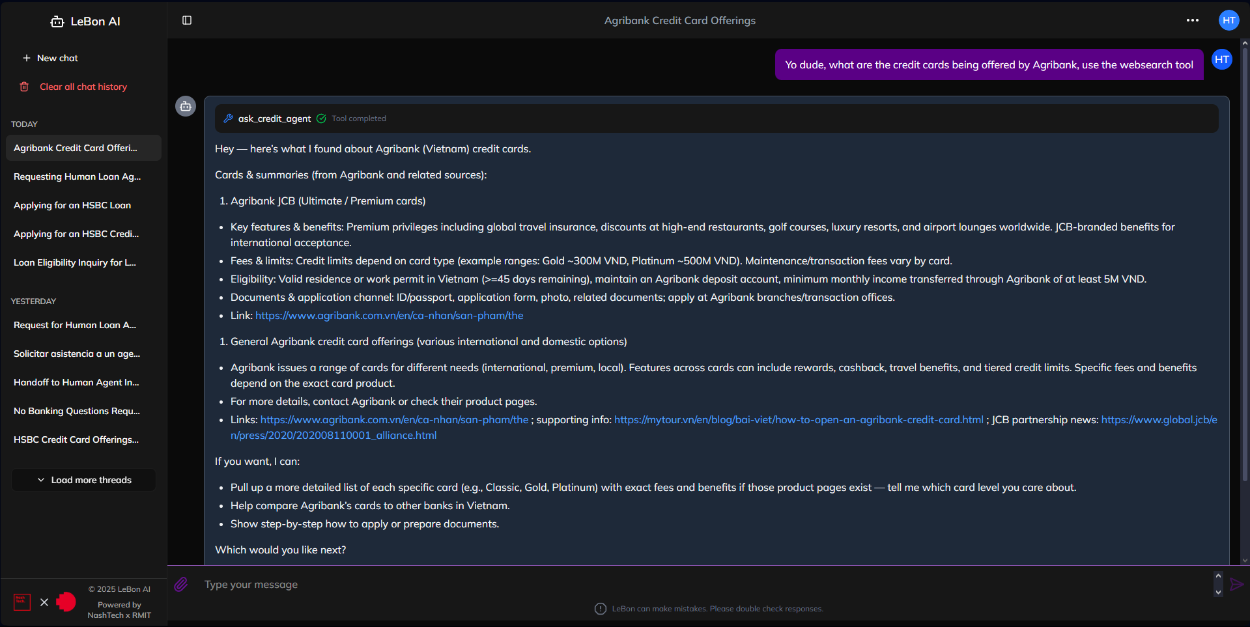Click the LeBon AI robot logo
The height and width of the screenshot is (627, 1250).
tap(57, 21)
